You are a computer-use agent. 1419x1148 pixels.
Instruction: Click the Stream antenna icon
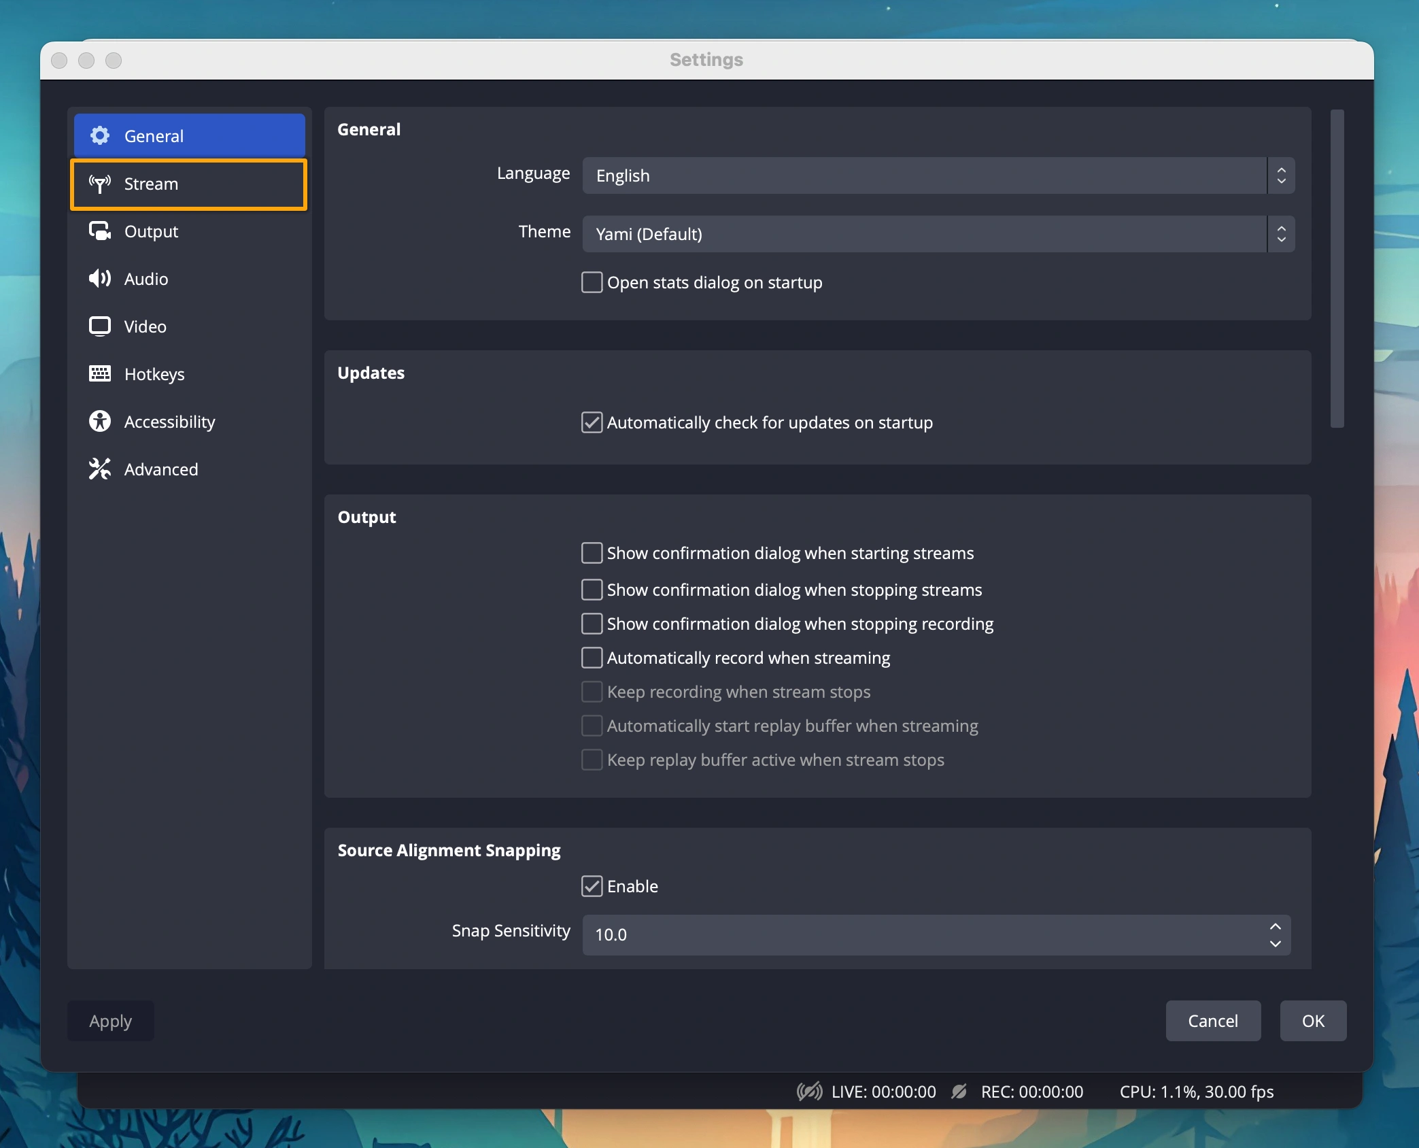[100, 184]
